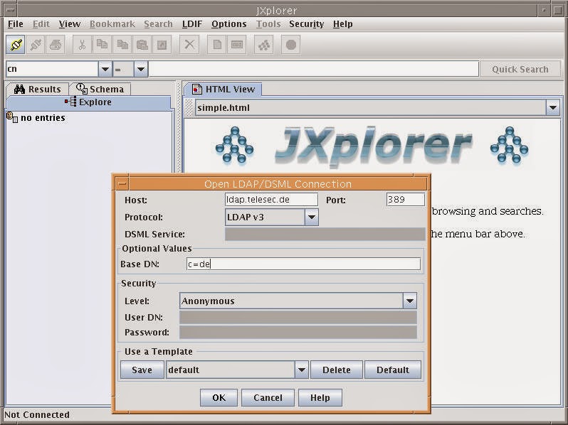Viewport: 568px width, 425px height.
Task: Click the Disconnect icon in toolbar
Action: point(36,45)
